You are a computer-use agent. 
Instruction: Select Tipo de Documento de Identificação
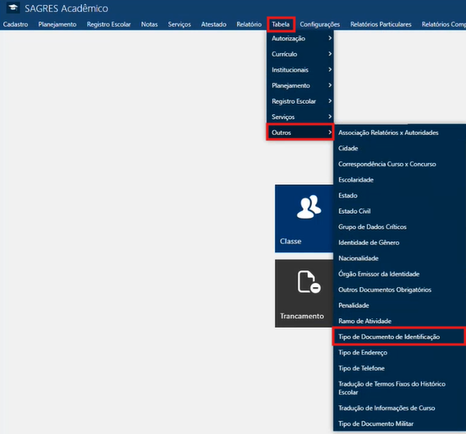pos(398,337)
